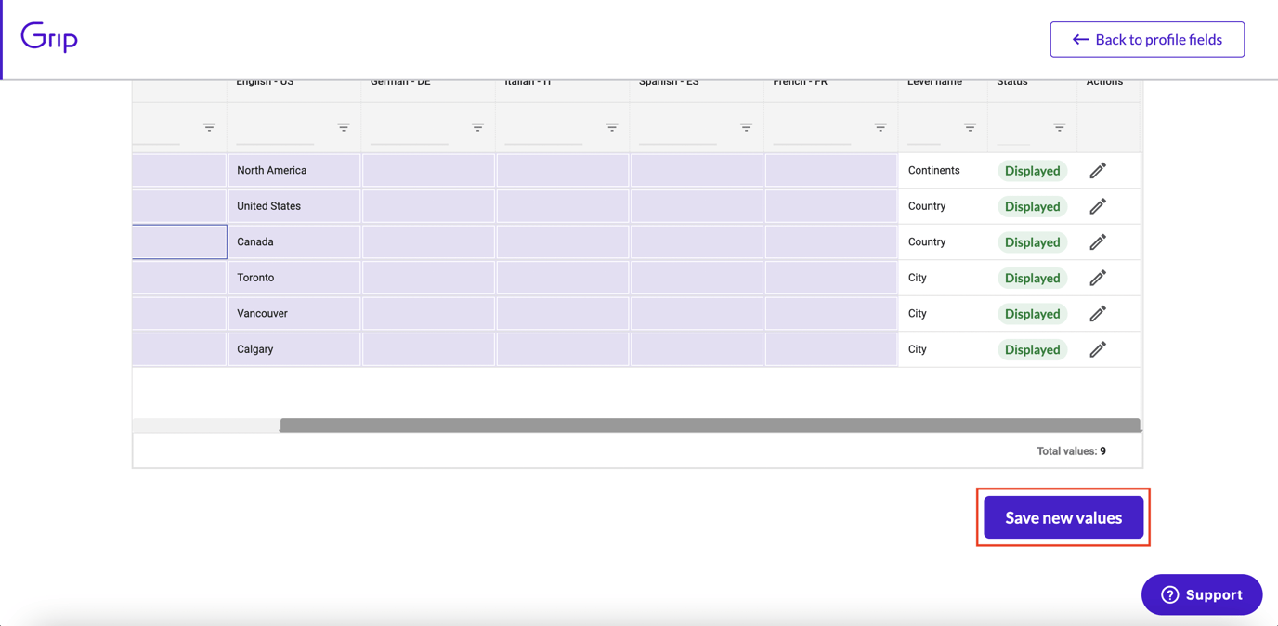Open filter menu for Italian column
The height and width of the screenshot is (626, 1278).
pyautogui.click(x=612, y=127)
